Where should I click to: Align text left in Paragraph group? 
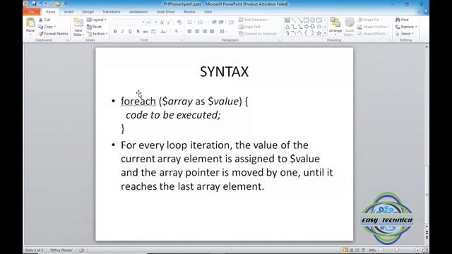click(189, 31)
